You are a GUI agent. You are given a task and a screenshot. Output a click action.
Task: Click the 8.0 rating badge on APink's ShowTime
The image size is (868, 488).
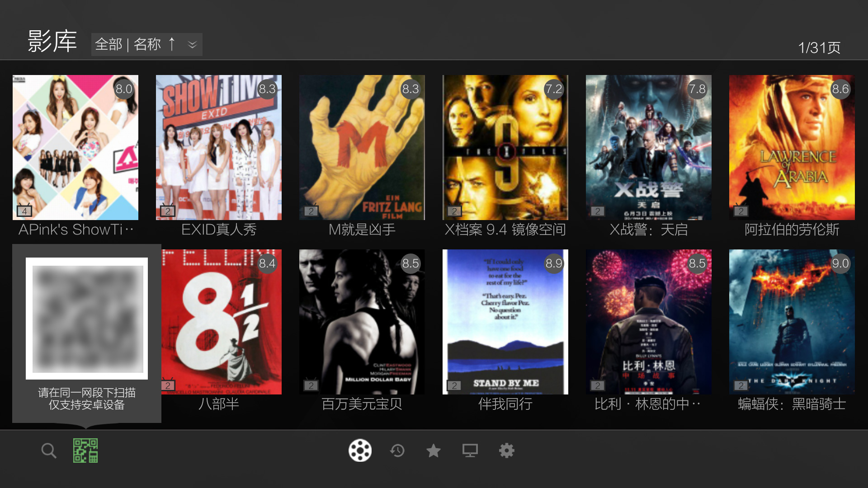(124, 89)
